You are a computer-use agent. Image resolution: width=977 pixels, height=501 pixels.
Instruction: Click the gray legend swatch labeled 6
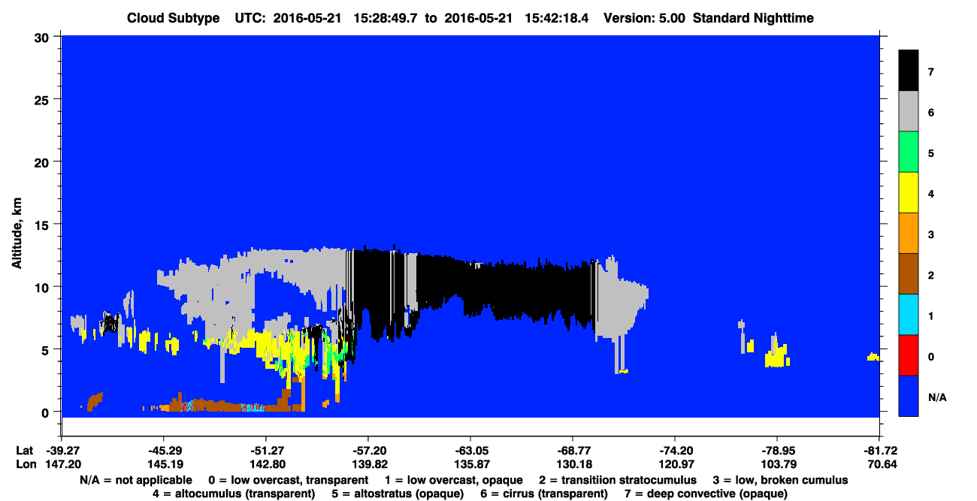(x=909, y=112)
